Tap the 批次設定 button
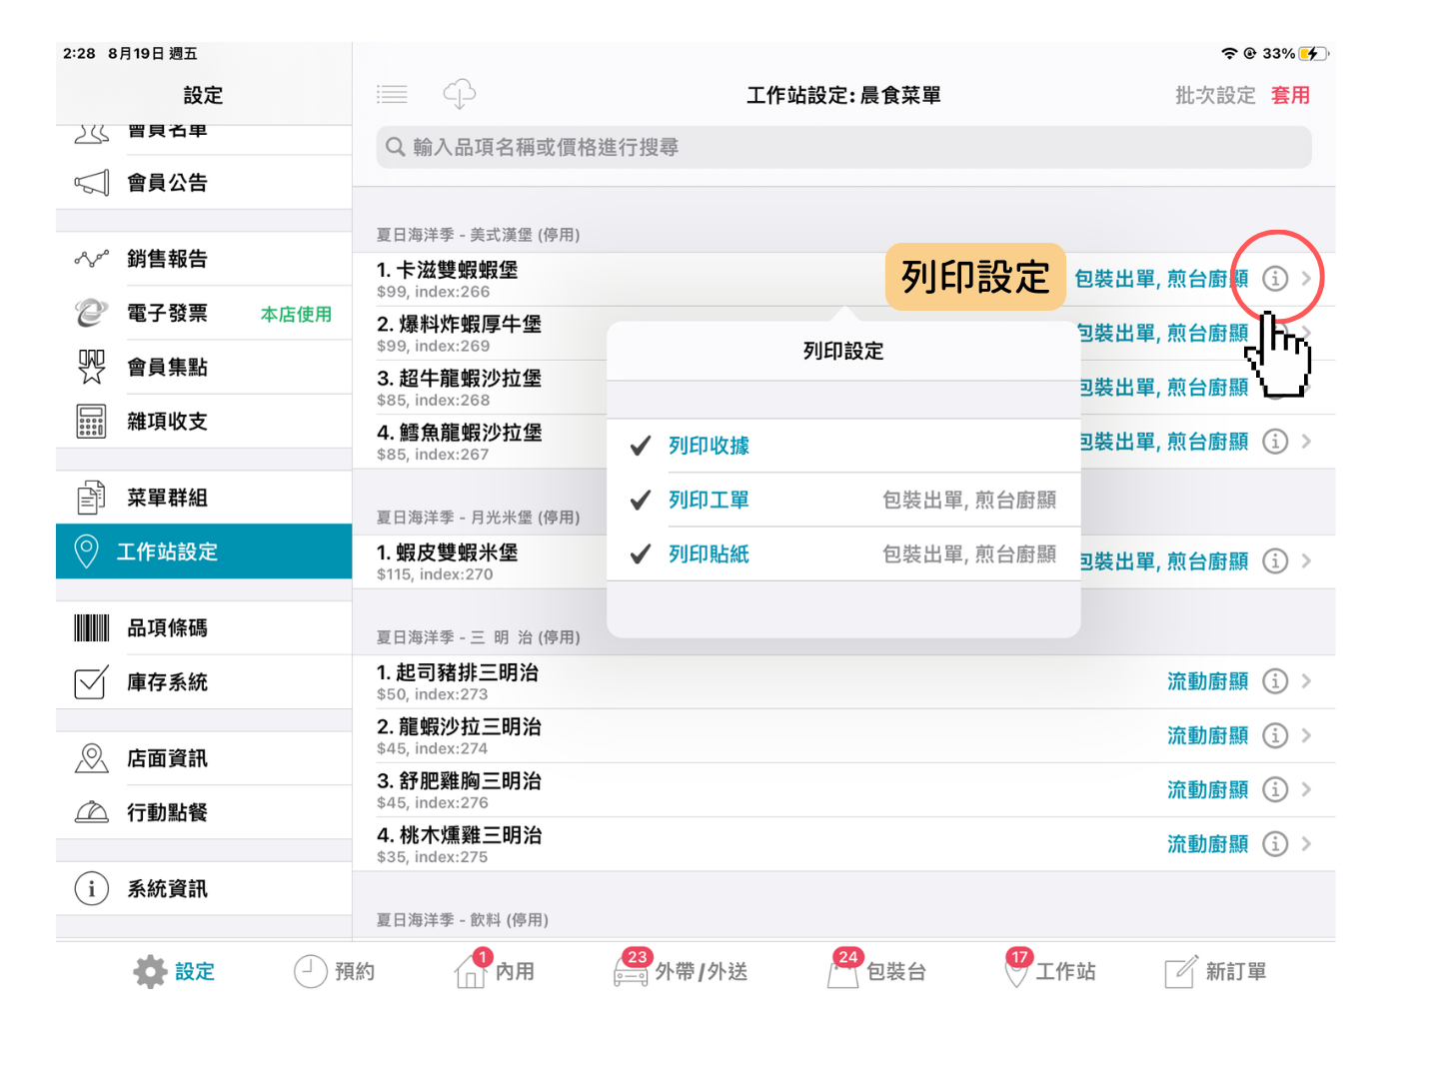Screen dimensions: 1439x1079 1215,95
